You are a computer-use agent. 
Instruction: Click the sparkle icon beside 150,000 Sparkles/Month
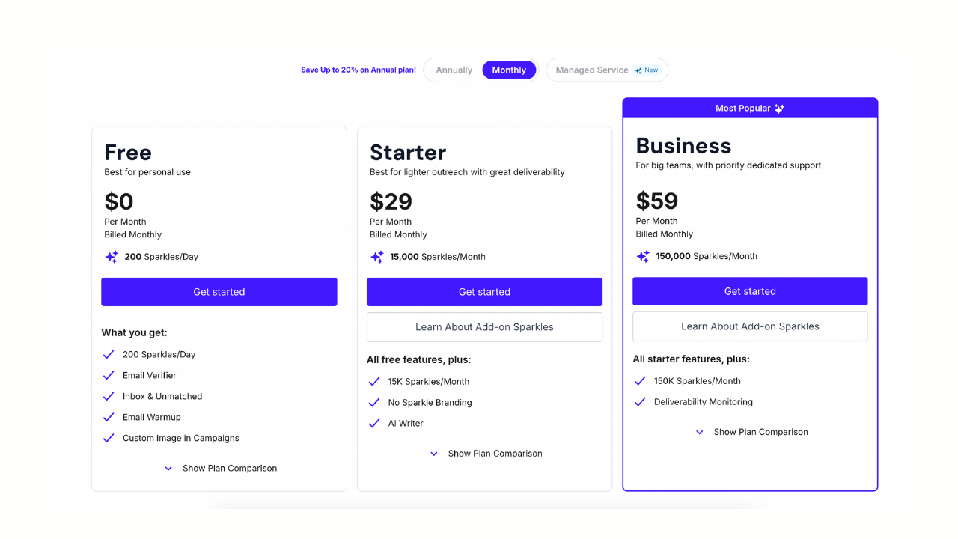click(643, 256)
